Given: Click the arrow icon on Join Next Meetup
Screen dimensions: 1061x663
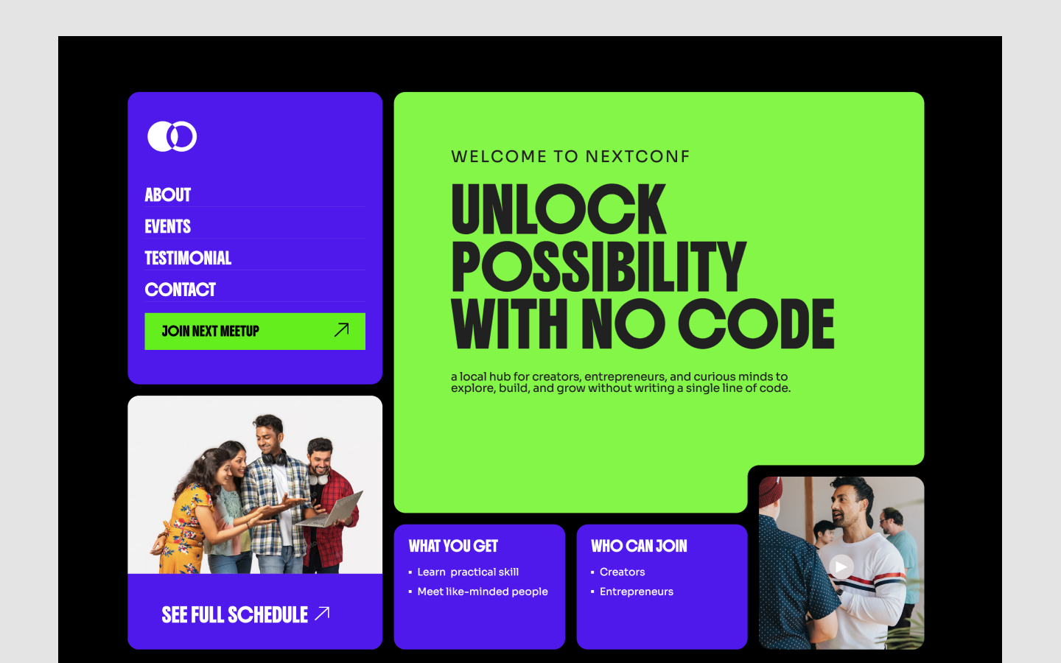Looking at the screenshot, I should click(x=341, y=330).
